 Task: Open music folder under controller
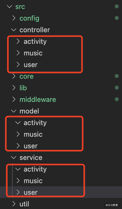[33, 53]
